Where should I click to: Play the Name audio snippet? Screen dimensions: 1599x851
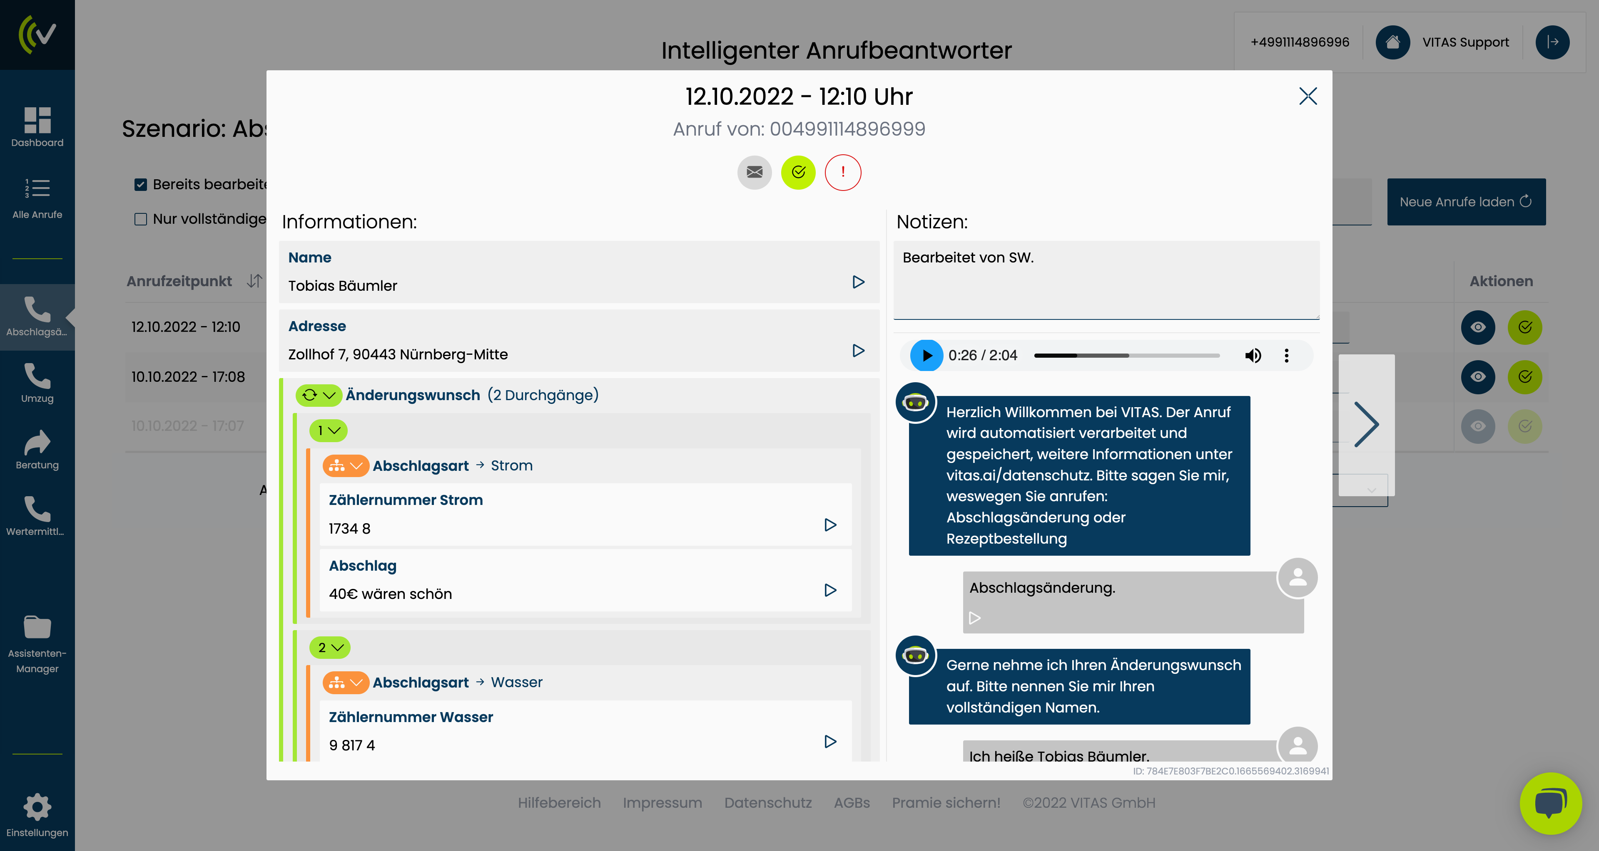858,282
